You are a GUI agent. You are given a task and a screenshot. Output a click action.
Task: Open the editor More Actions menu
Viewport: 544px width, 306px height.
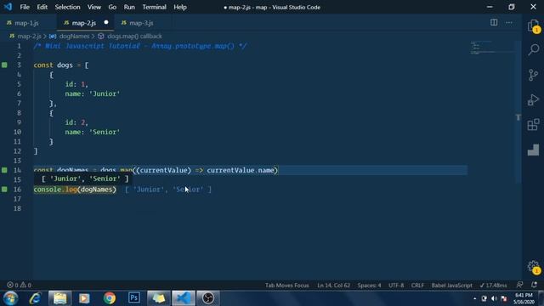click(x=509, y=23)
